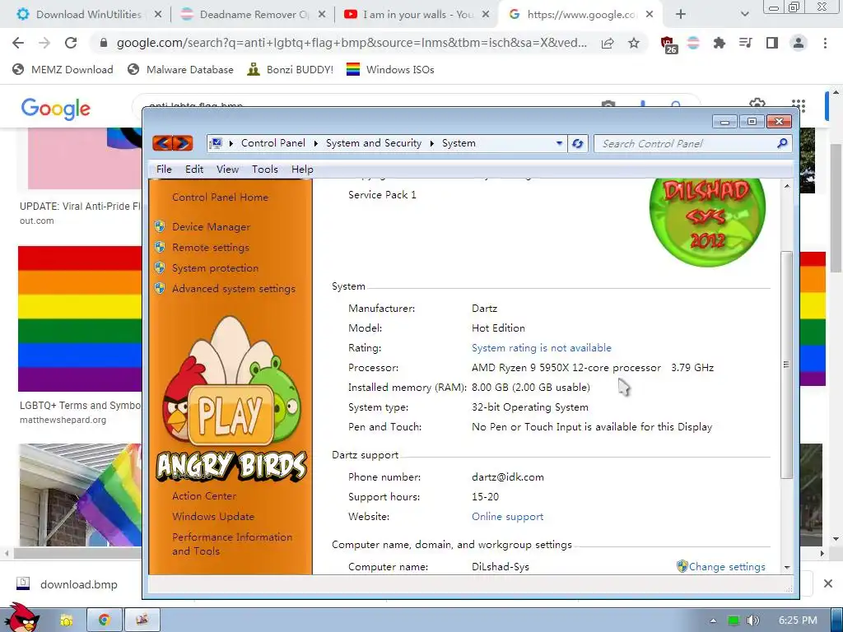This screenshot has height=632, width=843.
Task: Click the DiLshad Sys 2012 logo
Action: [x=707, y=222]
